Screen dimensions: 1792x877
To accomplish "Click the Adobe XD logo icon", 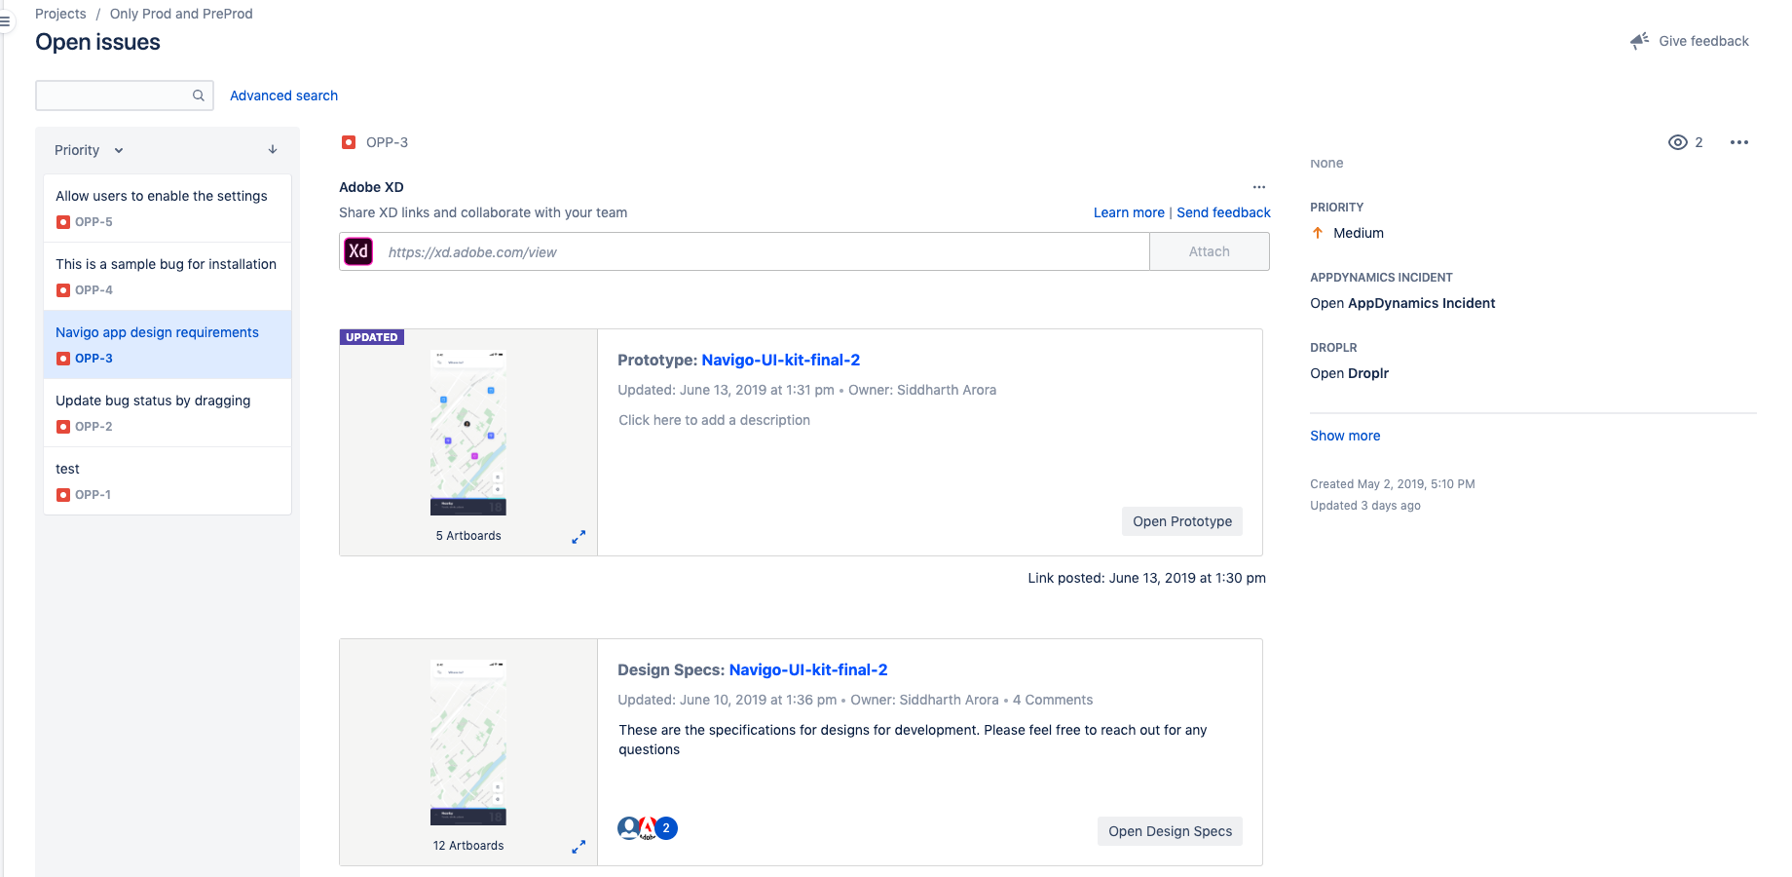I will 358,251.
